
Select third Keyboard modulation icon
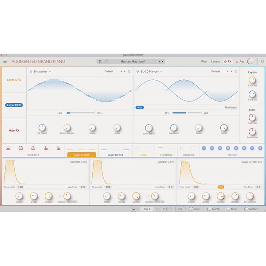point(33,148)
